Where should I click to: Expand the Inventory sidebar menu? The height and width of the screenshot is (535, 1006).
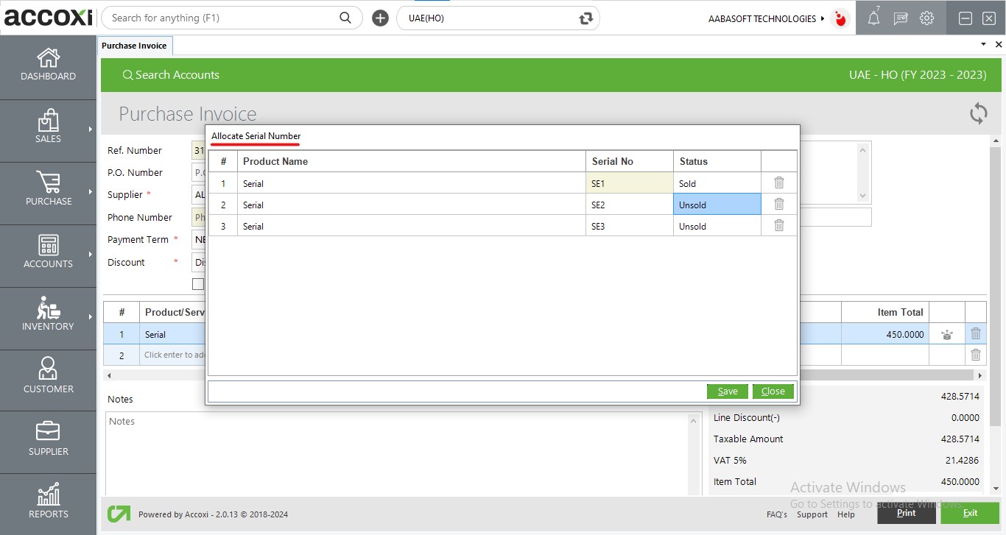pos(48,315)
